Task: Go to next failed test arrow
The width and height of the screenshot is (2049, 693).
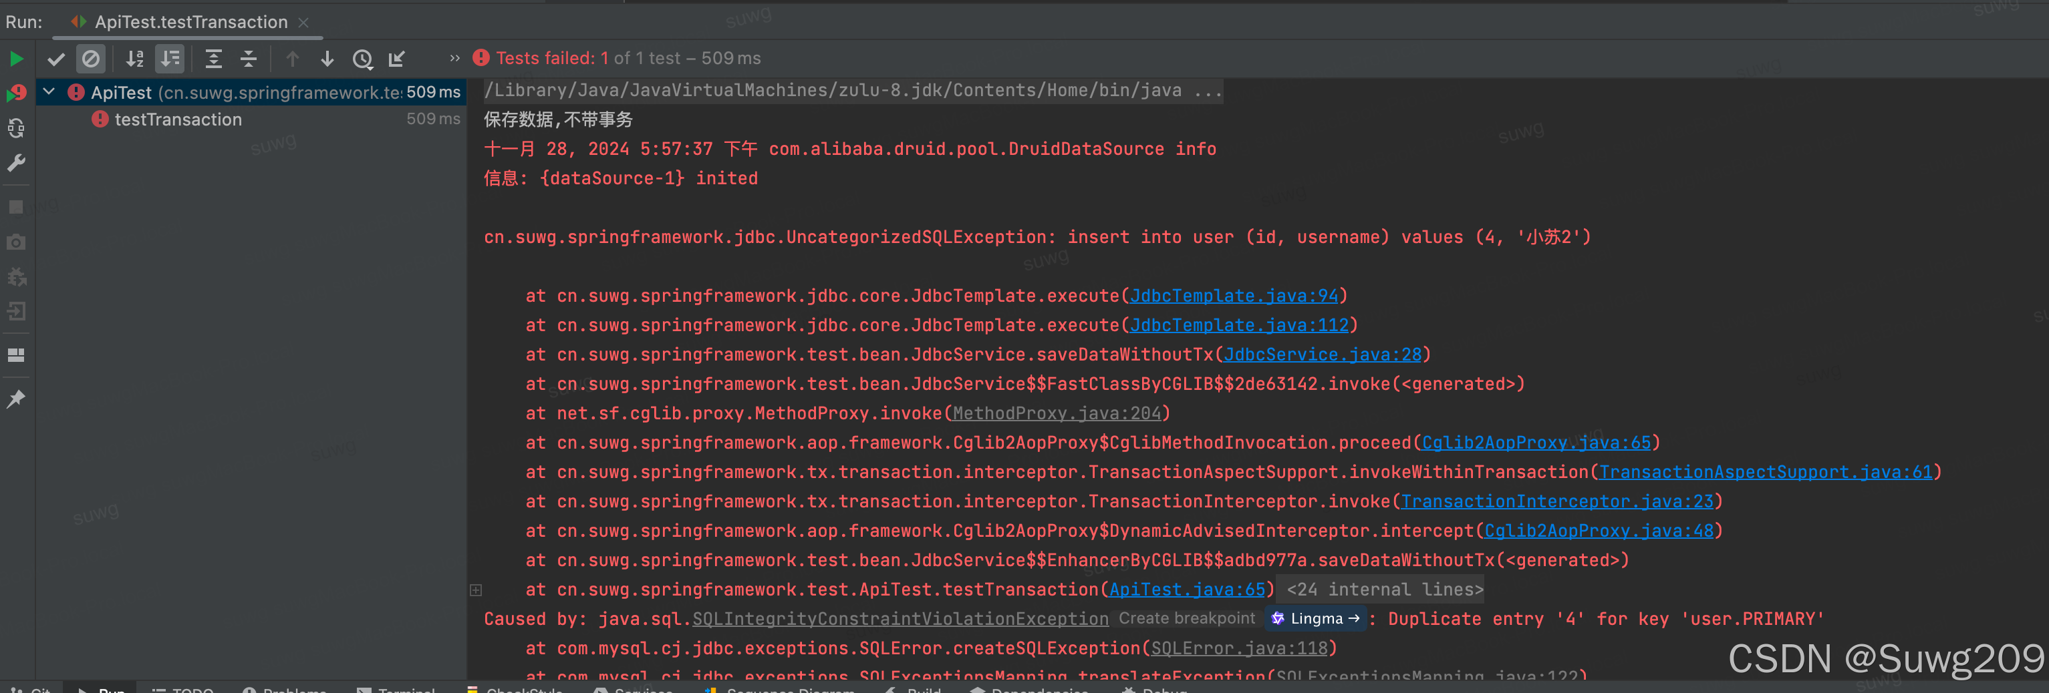Action: click(327, 59)
